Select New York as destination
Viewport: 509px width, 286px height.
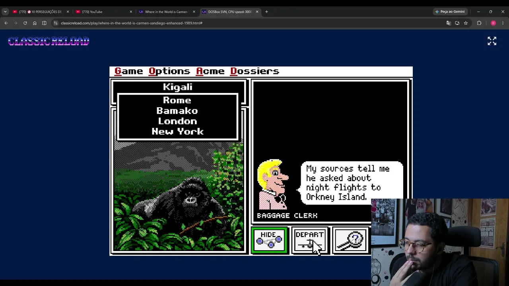point(177,131)
